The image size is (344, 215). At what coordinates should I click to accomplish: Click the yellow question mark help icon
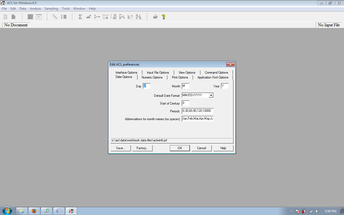tap(164, 17)
